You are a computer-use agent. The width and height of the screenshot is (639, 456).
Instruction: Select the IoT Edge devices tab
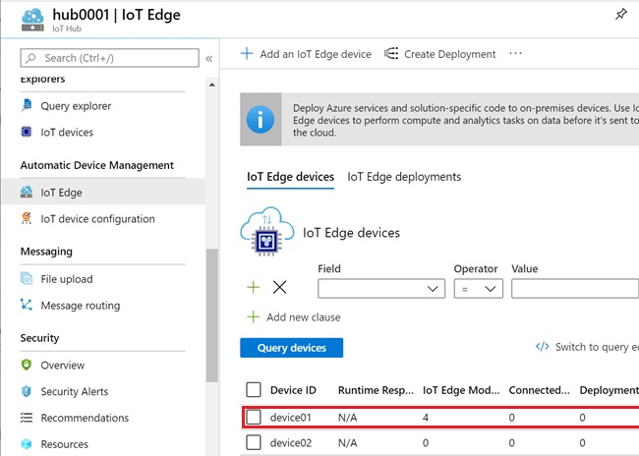pyautogui.click(x=290, y=177)
